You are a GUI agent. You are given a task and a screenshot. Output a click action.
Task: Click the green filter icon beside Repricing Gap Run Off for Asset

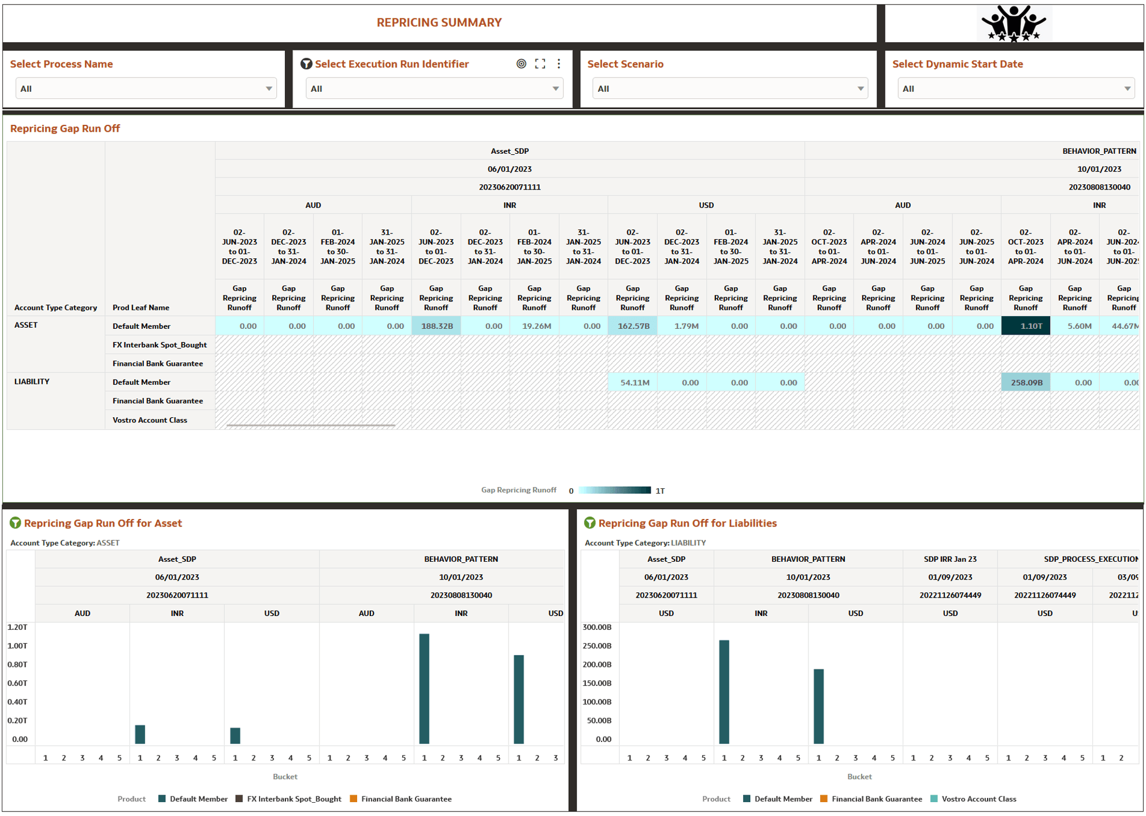point(15,523)
